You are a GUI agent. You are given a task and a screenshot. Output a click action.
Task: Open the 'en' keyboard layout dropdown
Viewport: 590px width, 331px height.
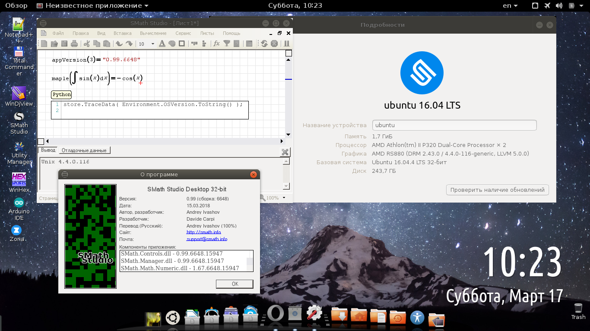[x=511, y=6]
